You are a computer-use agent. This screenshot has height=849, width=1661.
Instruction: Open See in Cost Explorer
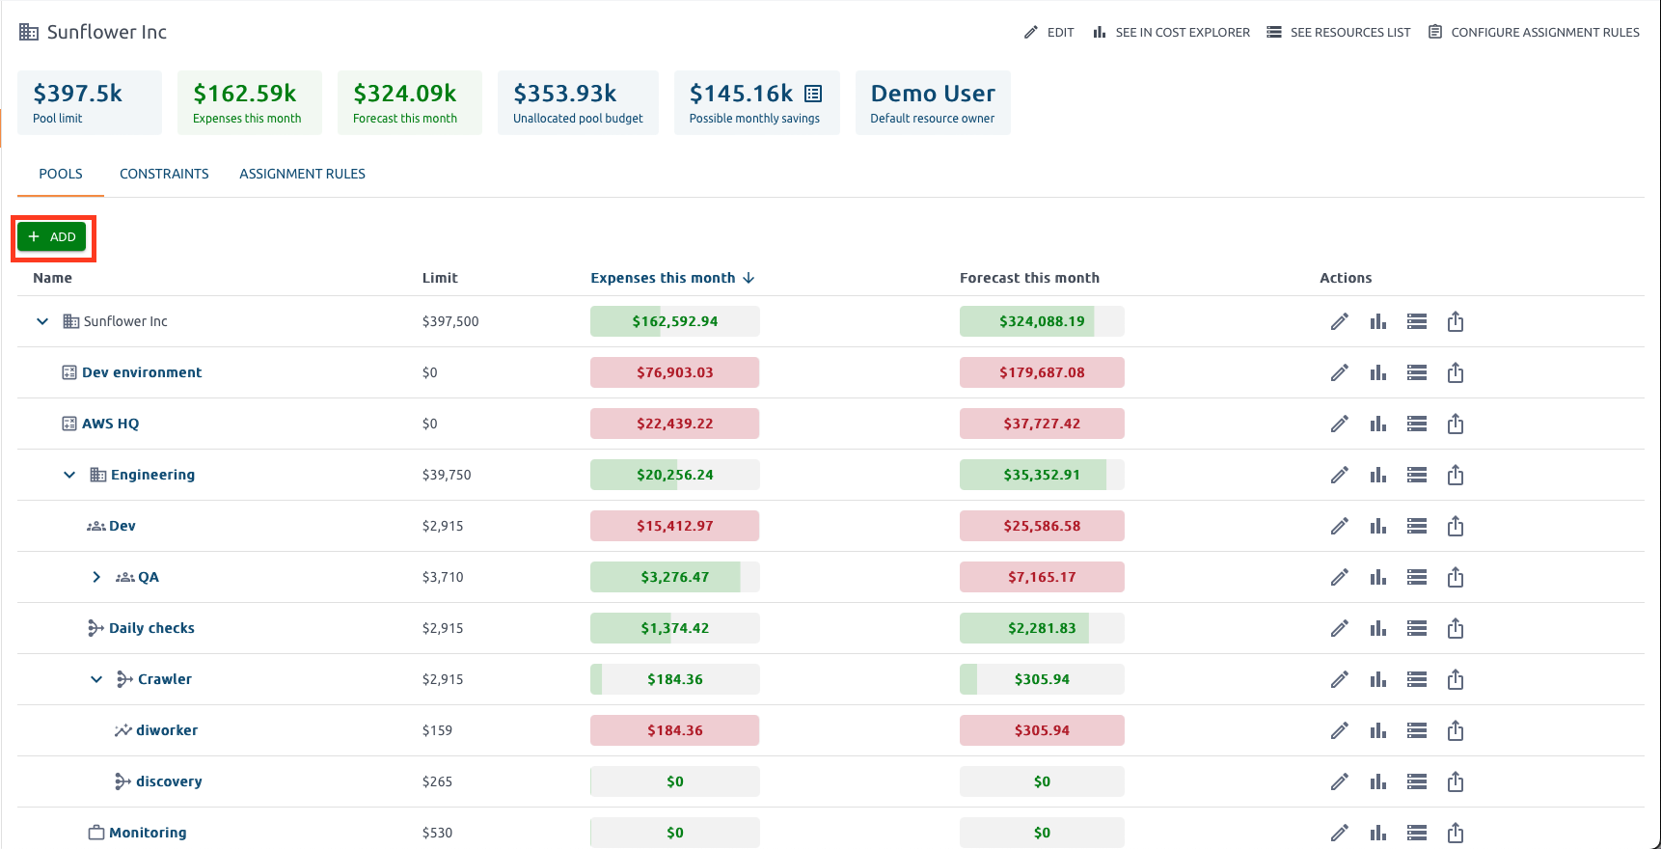click(x=1171, y=32)
